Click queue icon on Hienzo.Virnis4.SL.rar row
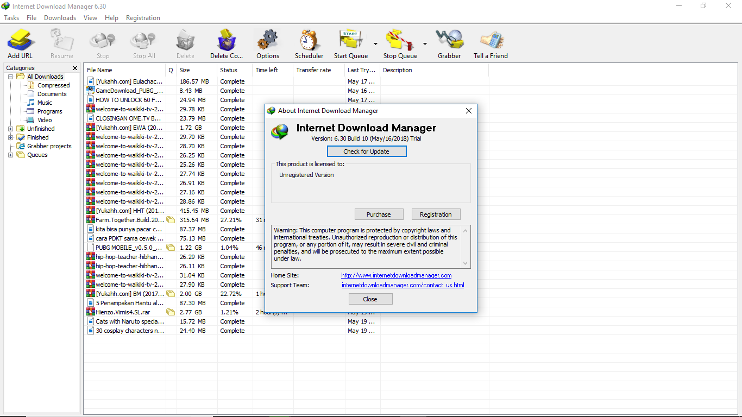Viewport: 742px width, 417px height. (171, 312)
